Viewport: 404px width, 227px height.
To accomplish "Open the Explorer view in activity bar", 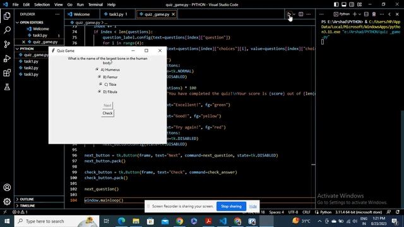I will [x=7, y=16].
